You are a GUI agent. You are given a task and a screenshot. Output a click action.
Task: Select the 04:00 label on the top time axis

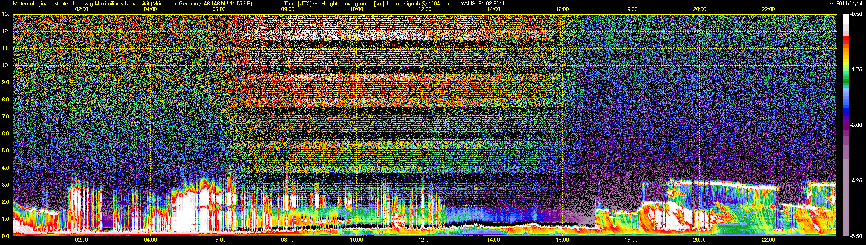[150, 10]
